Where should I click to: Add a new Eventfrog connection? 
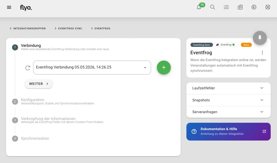click(x=164, y=68)
